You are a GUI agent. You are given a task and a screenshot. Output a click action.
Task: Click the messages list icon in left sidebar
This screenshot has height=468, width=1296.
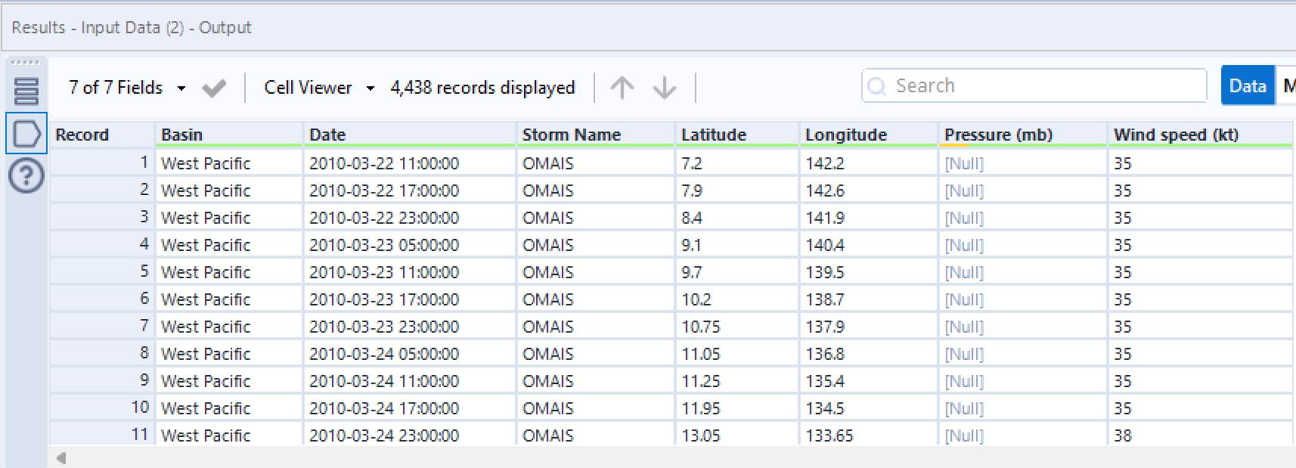[26, 91]
